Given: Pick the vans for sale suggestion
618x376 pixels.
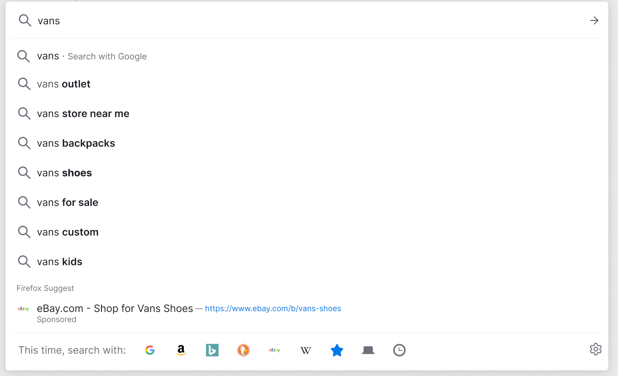Looking at the screenshot, I should coord(307,202).
